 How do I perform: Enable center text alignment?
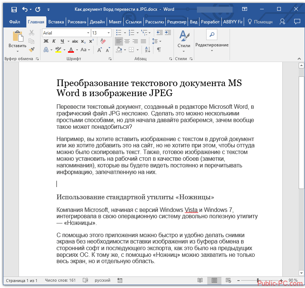(x=127, y=41)
